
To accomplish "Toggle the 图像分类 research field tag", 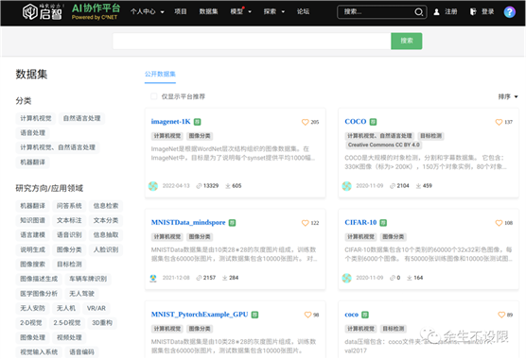I will pos(69,249).
